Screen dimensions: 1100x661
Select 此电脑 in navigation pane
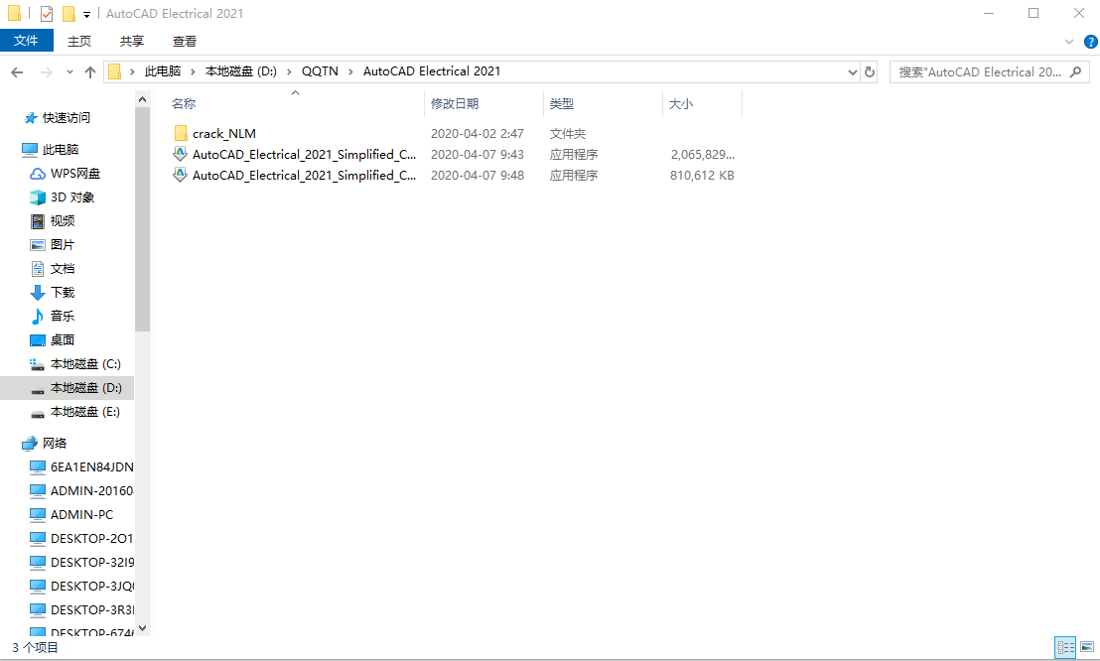pos(61,150)
